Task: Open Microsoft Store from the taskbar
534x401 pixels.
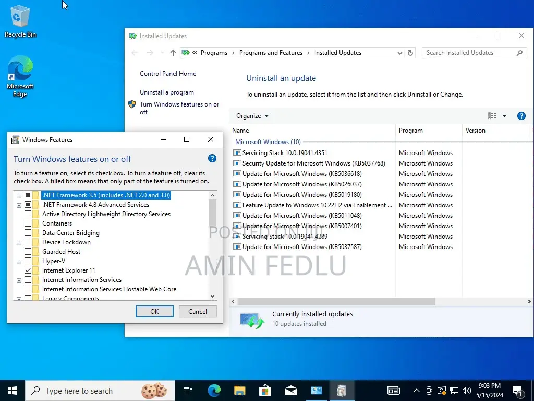Action: tap(265, 390)
